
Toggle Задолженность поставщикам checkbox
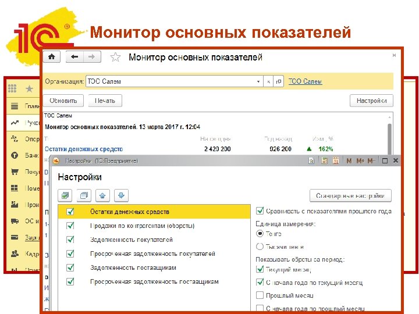tap(70, 267)
